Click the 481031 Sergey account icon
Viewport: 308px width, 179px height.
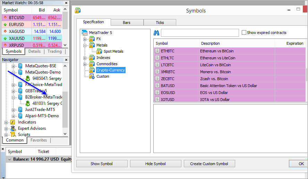point(28,103)
